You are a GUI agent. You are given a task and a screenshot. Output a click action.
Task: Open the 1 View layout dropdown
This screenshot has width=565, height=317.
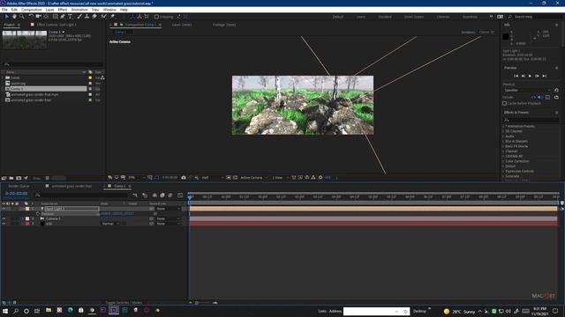coord(281,178)
